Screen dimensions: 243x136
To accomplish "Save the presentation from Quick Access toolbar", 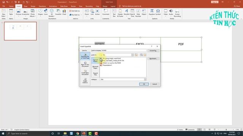I will point(3,2).
